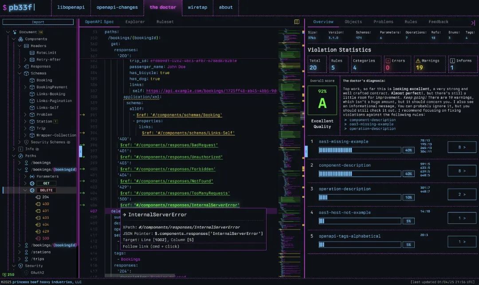Image resolution: width=479 pixels, height=285 pixels.
Task: Open the Ruleset editor tab
Action: 165,22
